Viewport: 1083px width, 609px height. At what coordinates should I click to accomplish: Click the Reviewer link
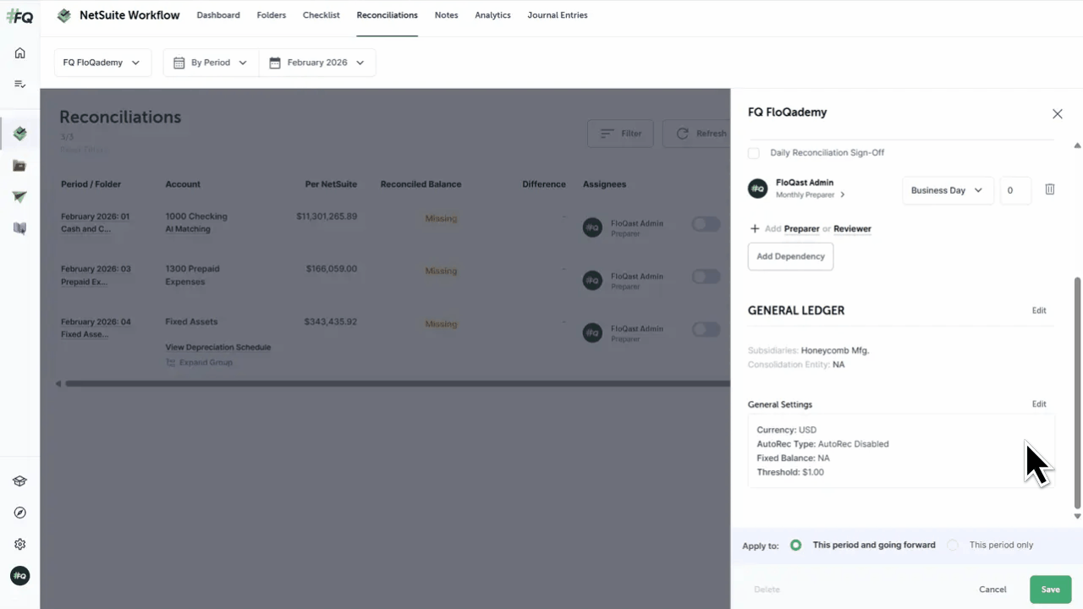coord(852,228)
